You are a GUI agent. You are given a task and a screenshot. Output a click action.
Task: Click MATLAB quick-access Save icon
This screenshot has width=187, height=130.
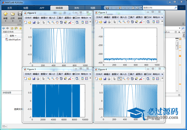point(107,8)
